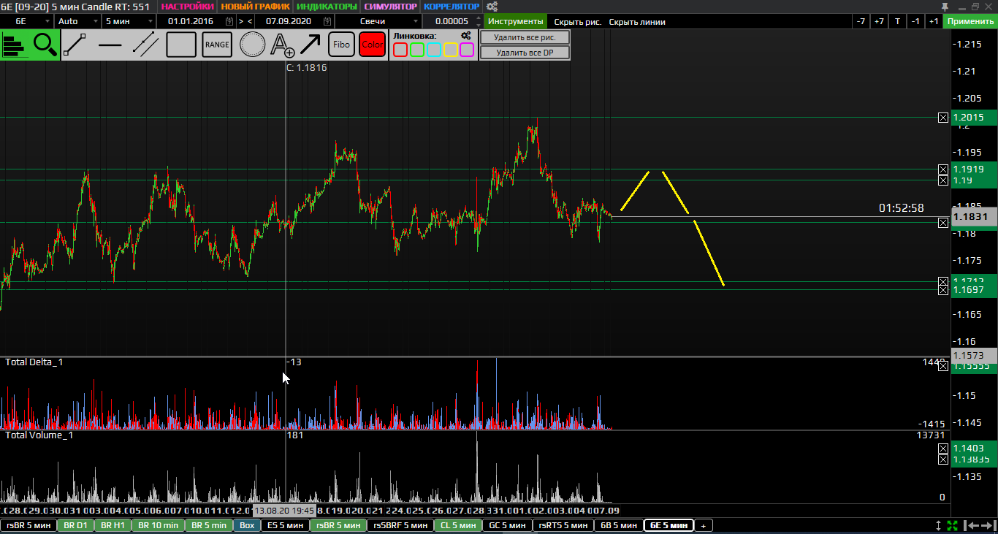Choose the parallel channel drawing tool

coord(146,45)
